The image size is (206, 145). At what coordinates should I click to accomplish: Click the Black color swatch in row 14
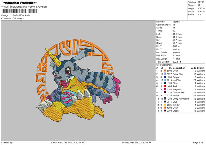click(x=165, y=111)
